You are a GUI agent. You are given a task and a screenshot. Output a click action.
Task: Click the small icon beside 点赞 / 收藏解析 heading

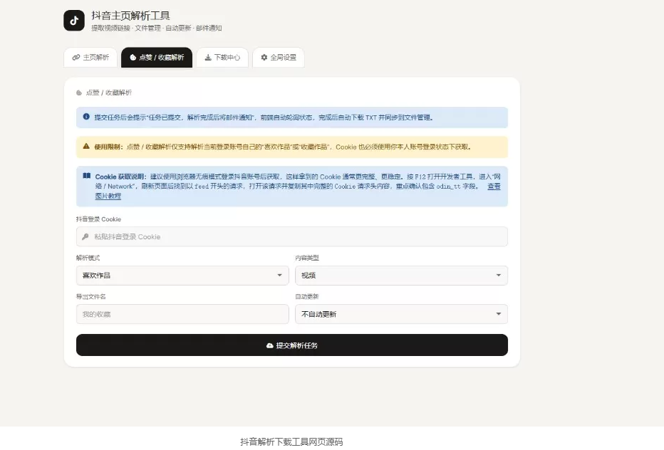click(79, 93)
